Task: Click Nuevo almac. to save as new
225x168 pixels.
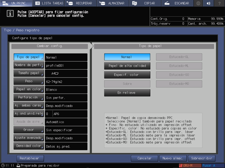Action: [173, 158]
